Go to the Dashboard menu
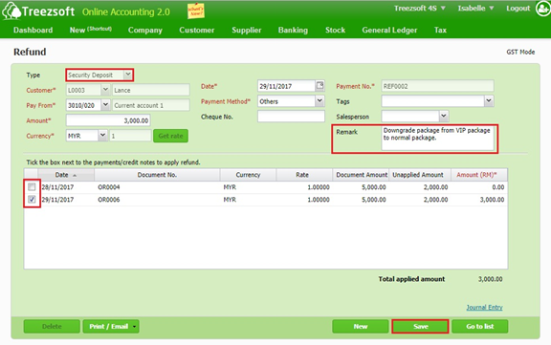 [x=33, y=31]
